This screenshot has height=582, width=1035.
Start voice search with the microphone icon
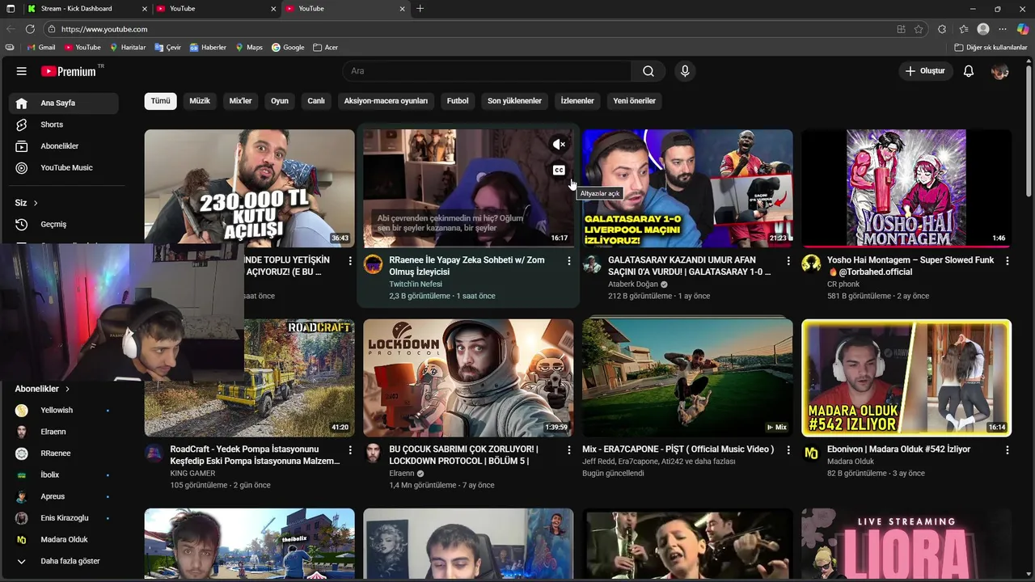[685, 71]
